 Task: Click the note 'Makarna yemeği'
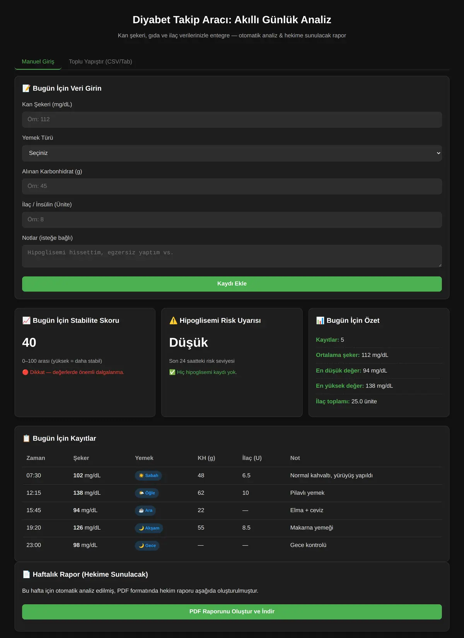312,528
